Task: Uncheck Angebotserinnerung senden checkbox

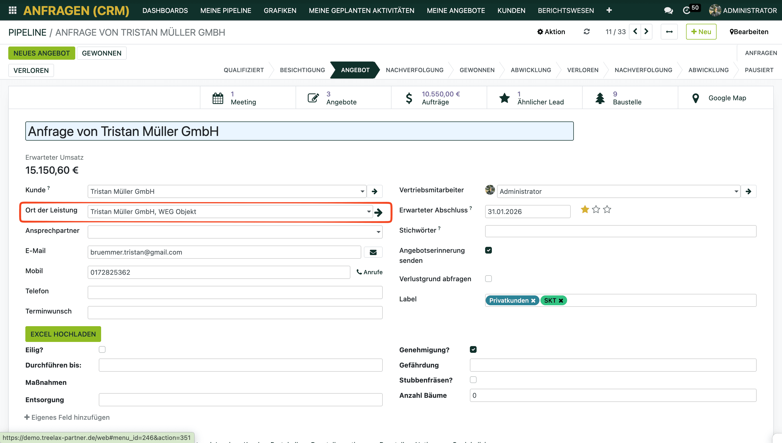Action: [x=488, y=250]
